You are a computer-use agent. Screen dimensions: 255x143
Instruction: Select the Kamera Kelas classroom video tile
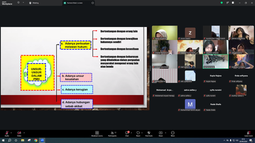(216, 61)
